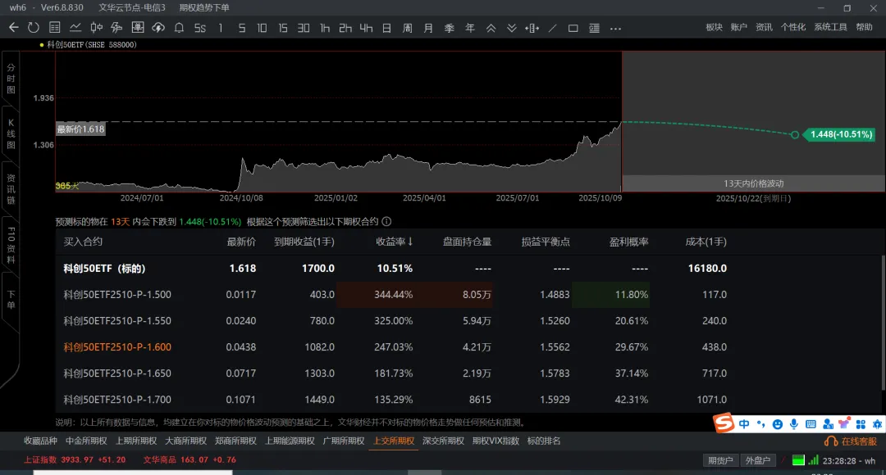This screenshot has height=475, width=886.
Task: Click the 期货户 button
Action: coord(719,460)
